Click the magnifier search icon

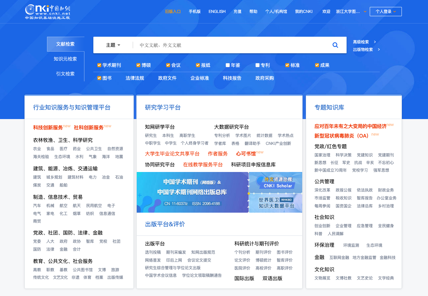pos(335,45)
